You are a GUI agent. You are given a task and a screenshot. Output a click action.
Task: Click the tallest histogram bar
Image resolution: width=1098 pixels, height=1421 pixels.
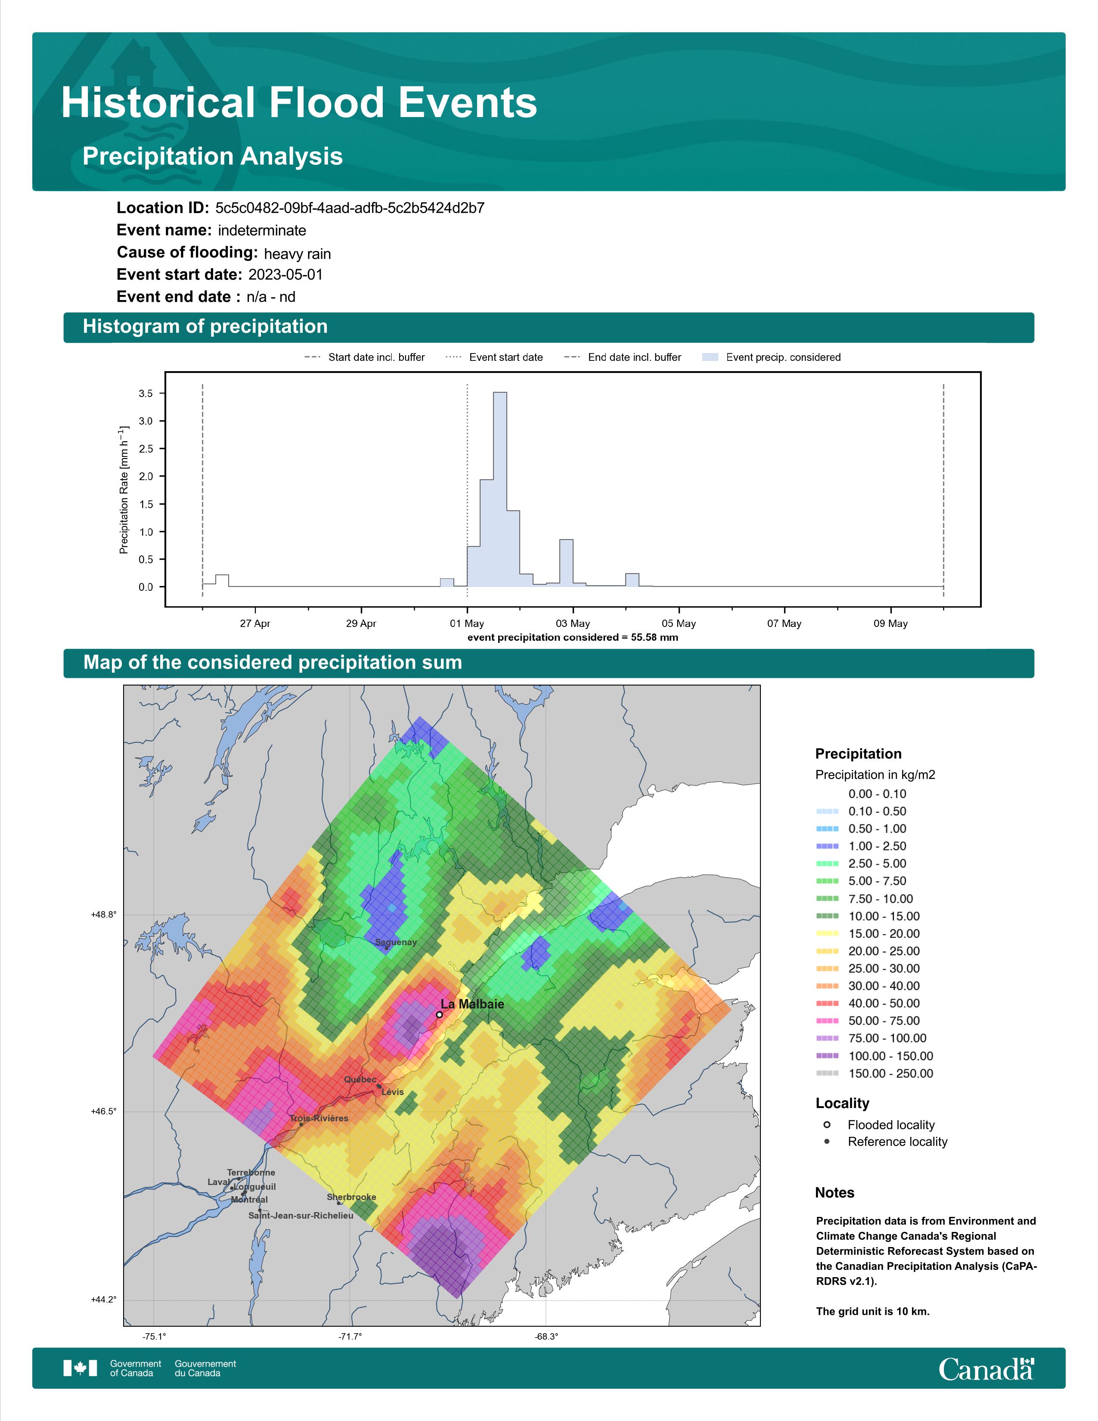tap(500, 489)
